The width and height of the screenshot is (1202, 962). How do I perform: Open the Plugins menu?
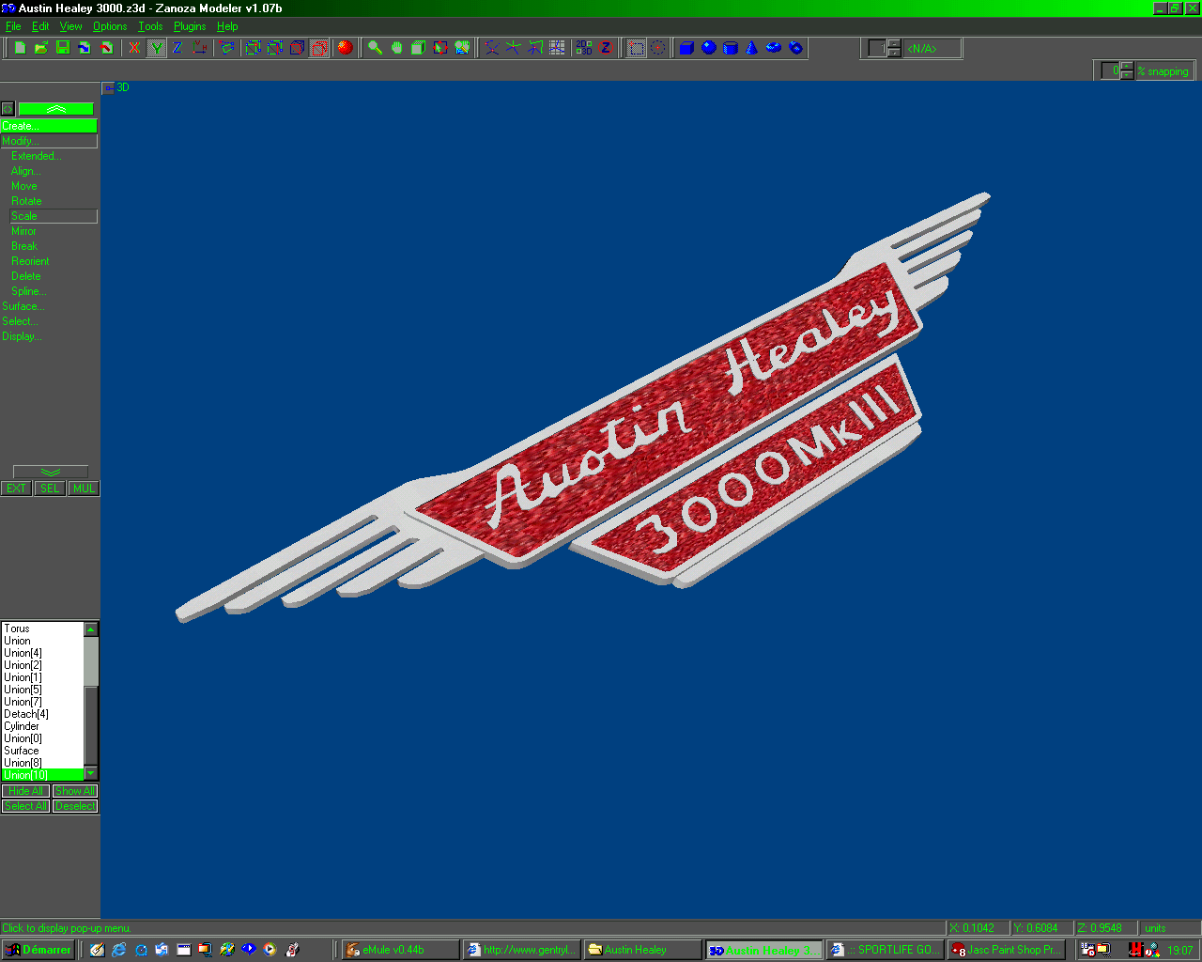click(189, 26)
